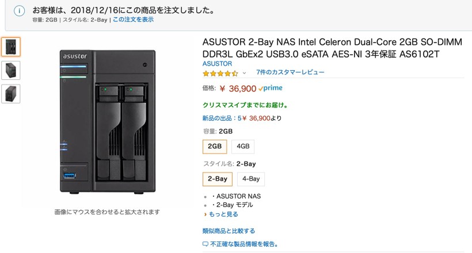This screenshot has width=472, height=253.
Task: Click the info icon in the order notice
Action: (x=20, y=11)
